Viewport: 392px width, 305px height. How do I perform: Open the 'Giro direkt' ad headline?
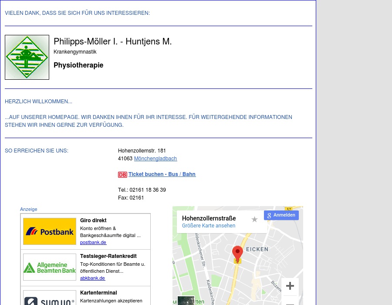(93, 220)
